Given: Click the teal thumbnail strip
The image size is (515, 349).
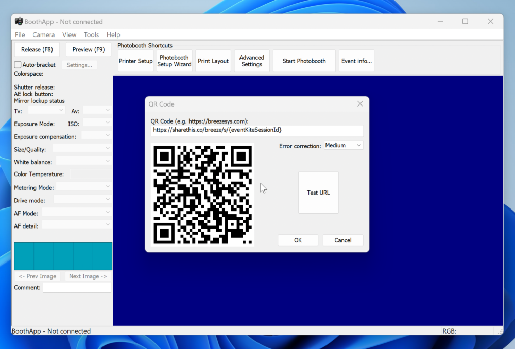Looking at the screenshot, I should pyautogui.click(x=63, y=256).
